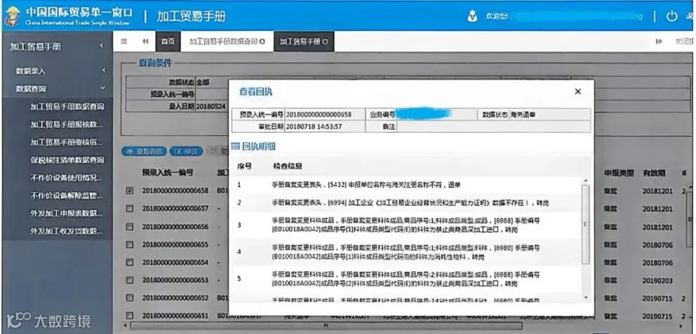The height and width of the screenshot is (334, 696).
Task: Open 加工贸易手册数据查询 in the sidebar
Action: [67, 107]
